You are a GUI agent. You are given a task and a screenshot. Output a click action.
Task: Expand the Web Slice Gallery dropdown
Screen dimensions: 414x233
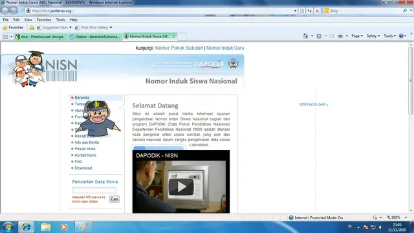click(x=111, y=27)
